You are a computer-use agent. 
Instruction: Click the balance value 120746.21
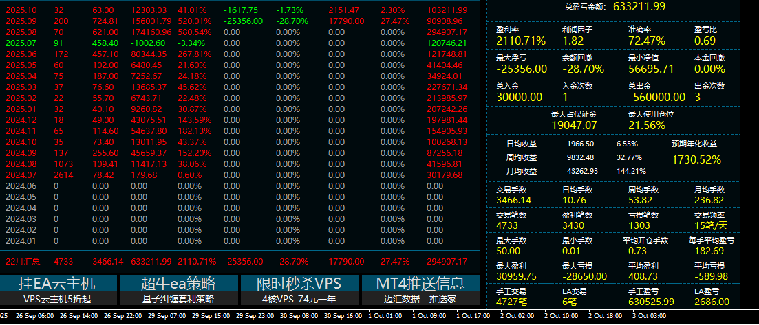point(447,43)
